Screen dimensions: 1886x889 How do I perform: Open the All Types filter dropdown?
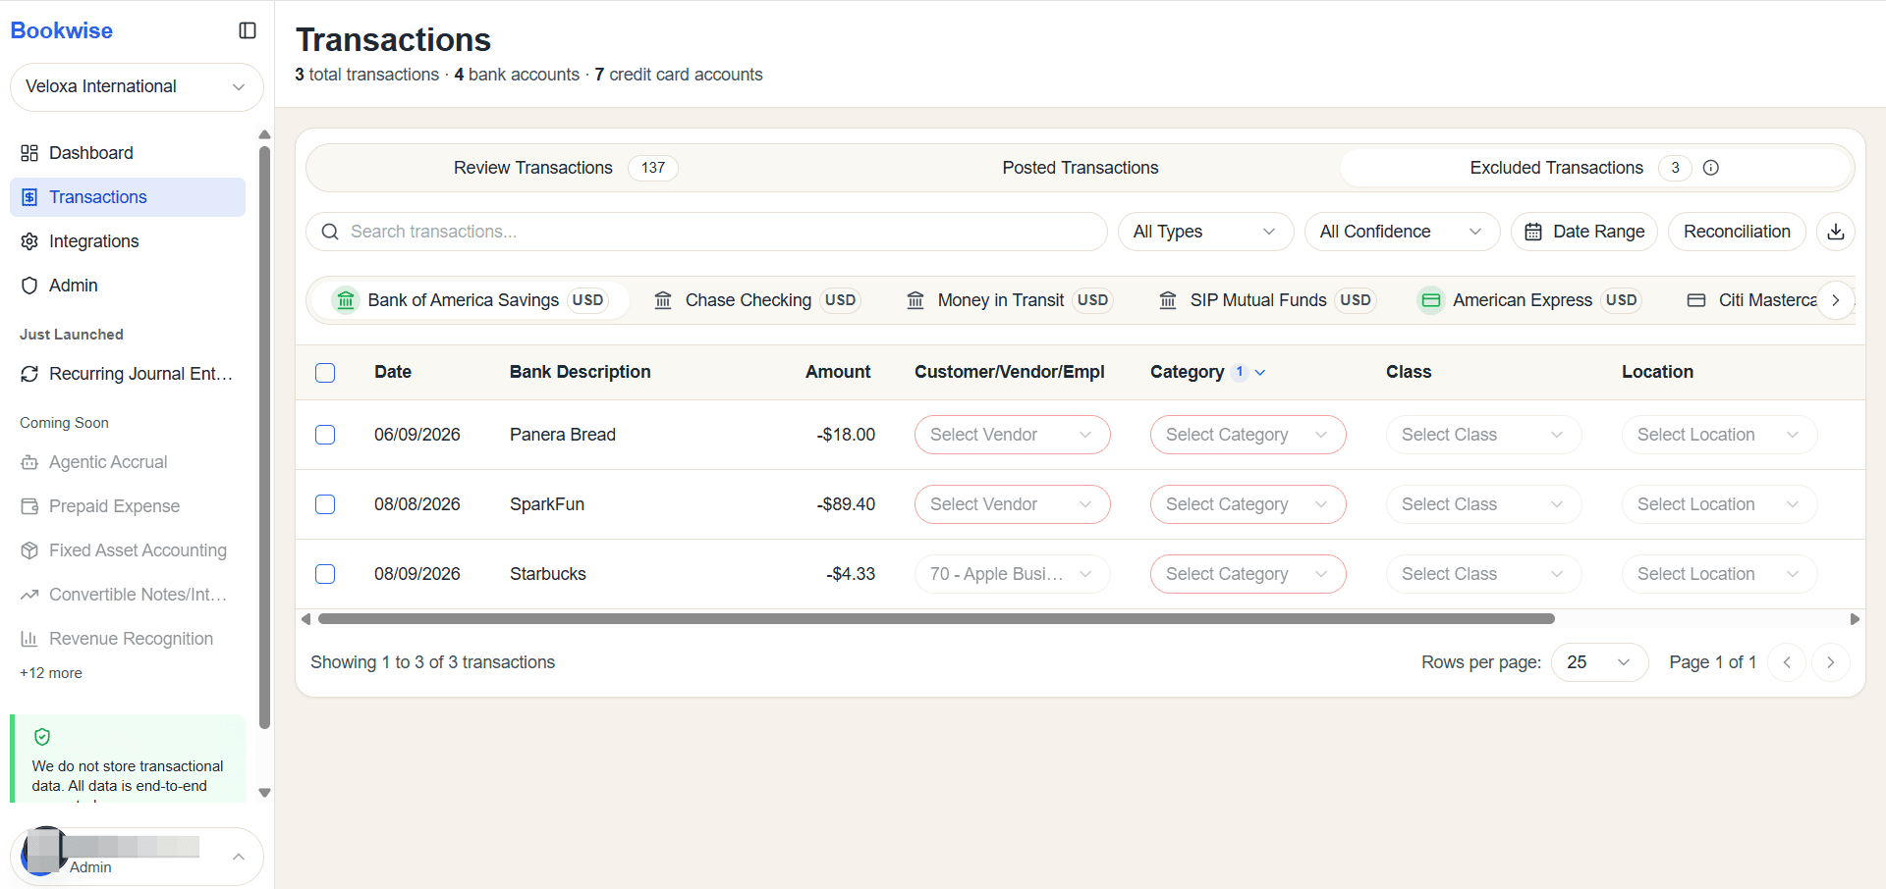coord(1205,232)
